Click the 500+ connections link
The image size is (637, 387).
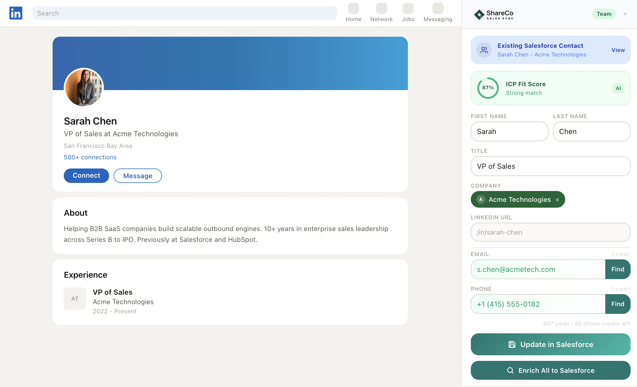(x=90, y=157)
